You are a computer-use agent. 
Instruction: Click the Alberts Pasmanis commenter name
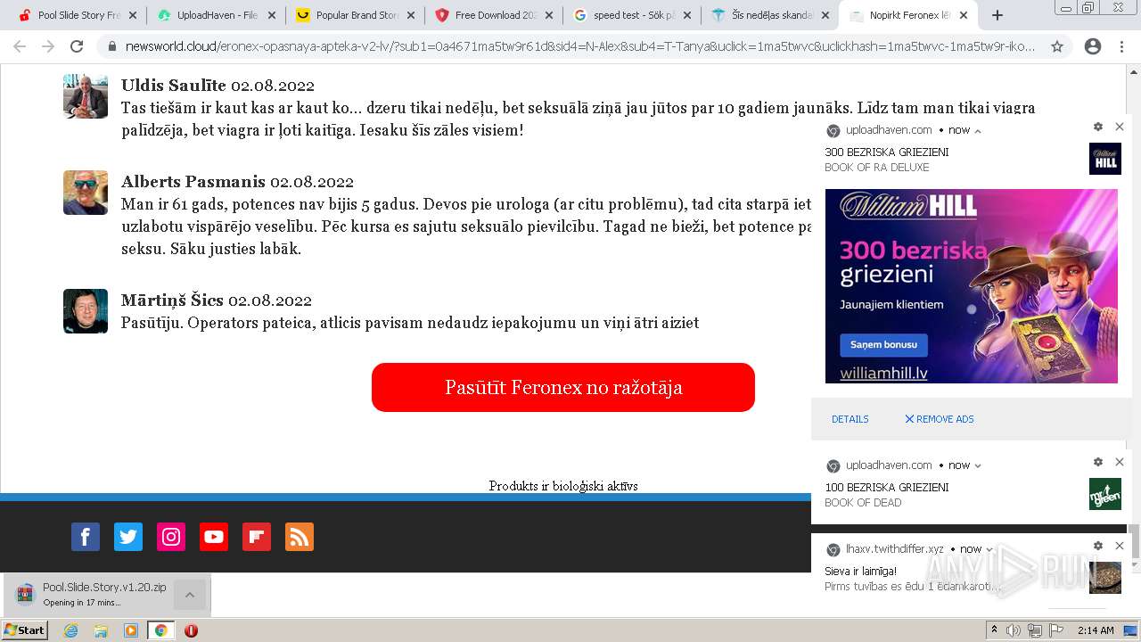pyautogui.click(x=193, y=182)
